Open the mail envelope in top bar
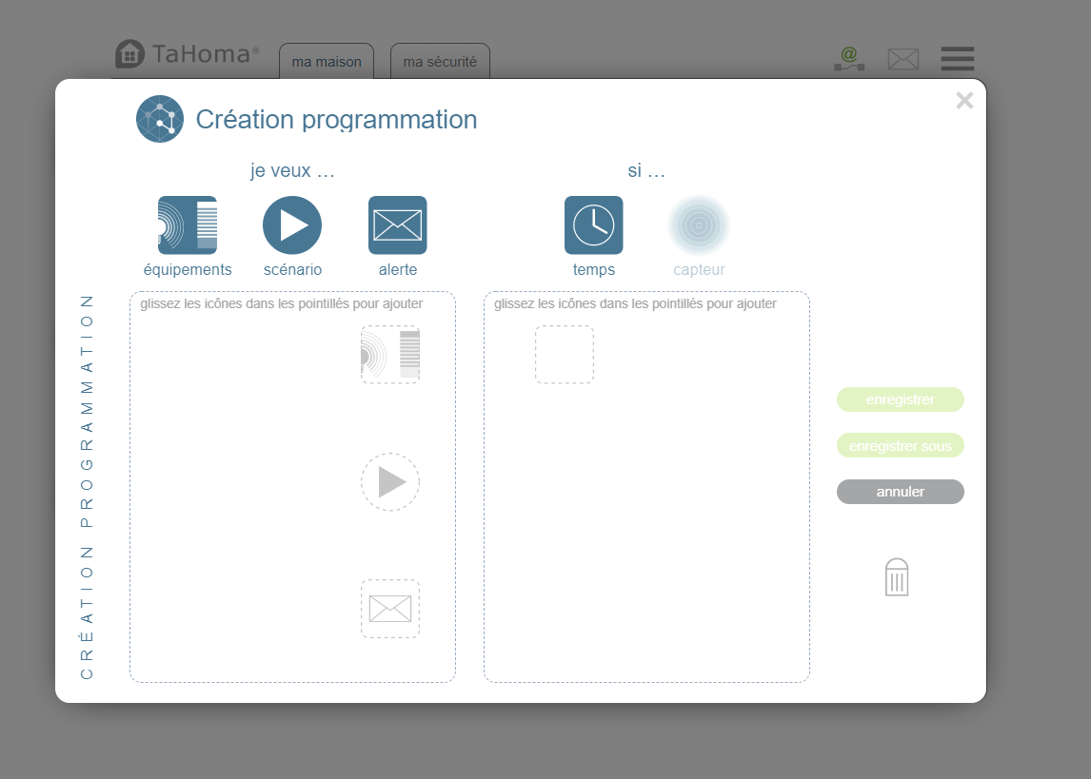The width and height of the screenshot is (1091, 779). tap(903, 59)
